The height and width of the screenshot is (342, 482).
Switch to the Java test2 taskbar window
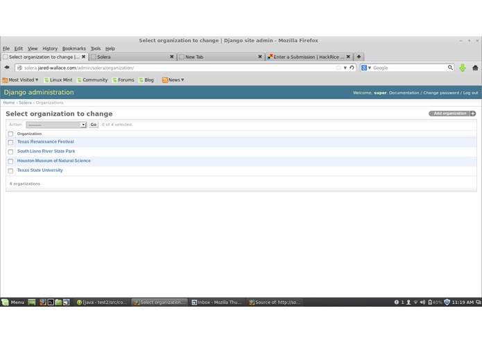click(x=102, y=302)
